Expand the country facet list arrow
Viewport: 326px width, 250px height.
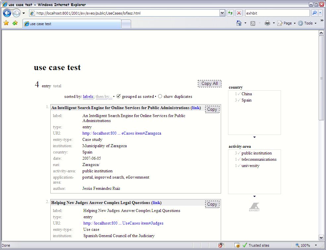(255, 137)
